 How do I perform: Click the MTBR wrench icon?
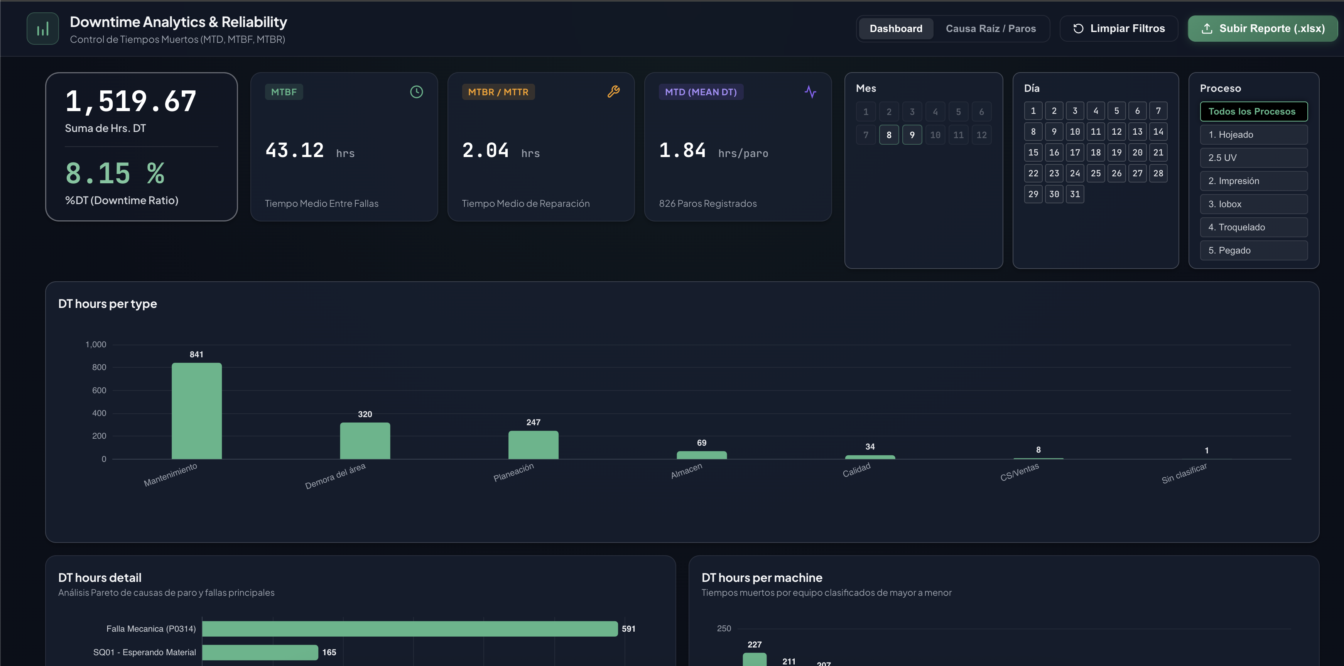tap(614, 92)
